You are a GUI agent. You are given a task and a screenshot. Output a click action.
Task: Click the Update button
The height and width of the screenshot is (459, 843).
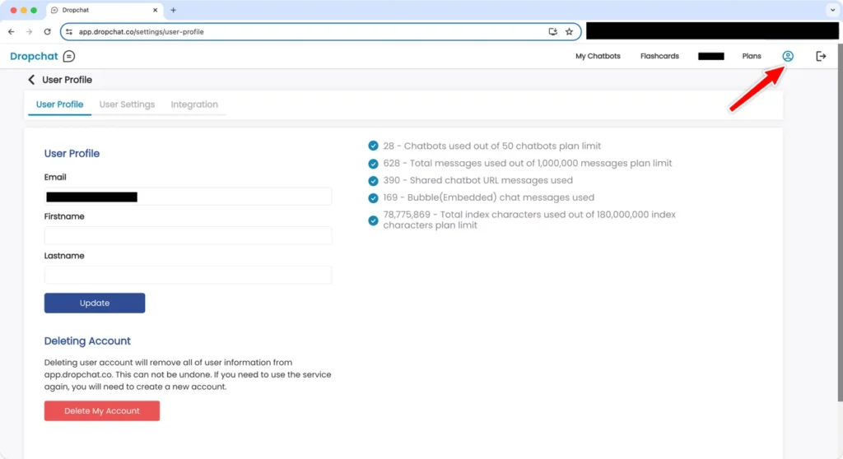(95, 304)
